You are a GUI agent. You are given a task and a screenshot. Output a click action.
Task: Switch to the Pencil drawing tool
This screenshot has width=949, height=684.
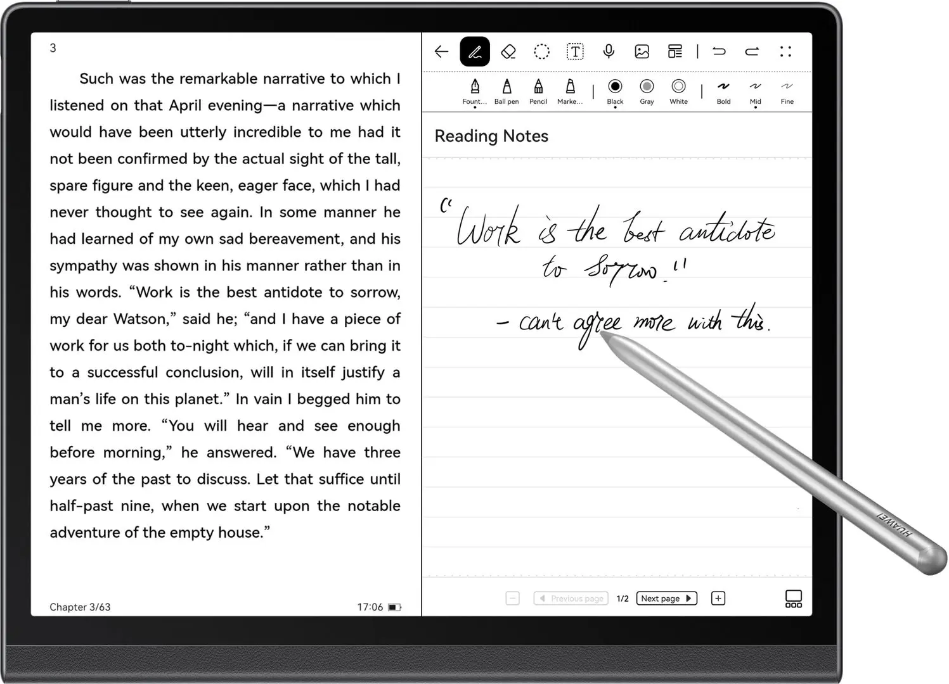pos(538,92)
